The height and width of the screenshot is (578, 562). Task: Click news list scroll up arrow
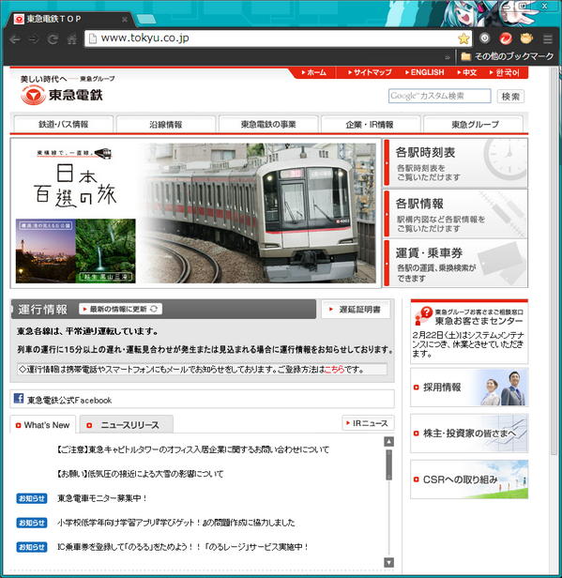(388, 442)
